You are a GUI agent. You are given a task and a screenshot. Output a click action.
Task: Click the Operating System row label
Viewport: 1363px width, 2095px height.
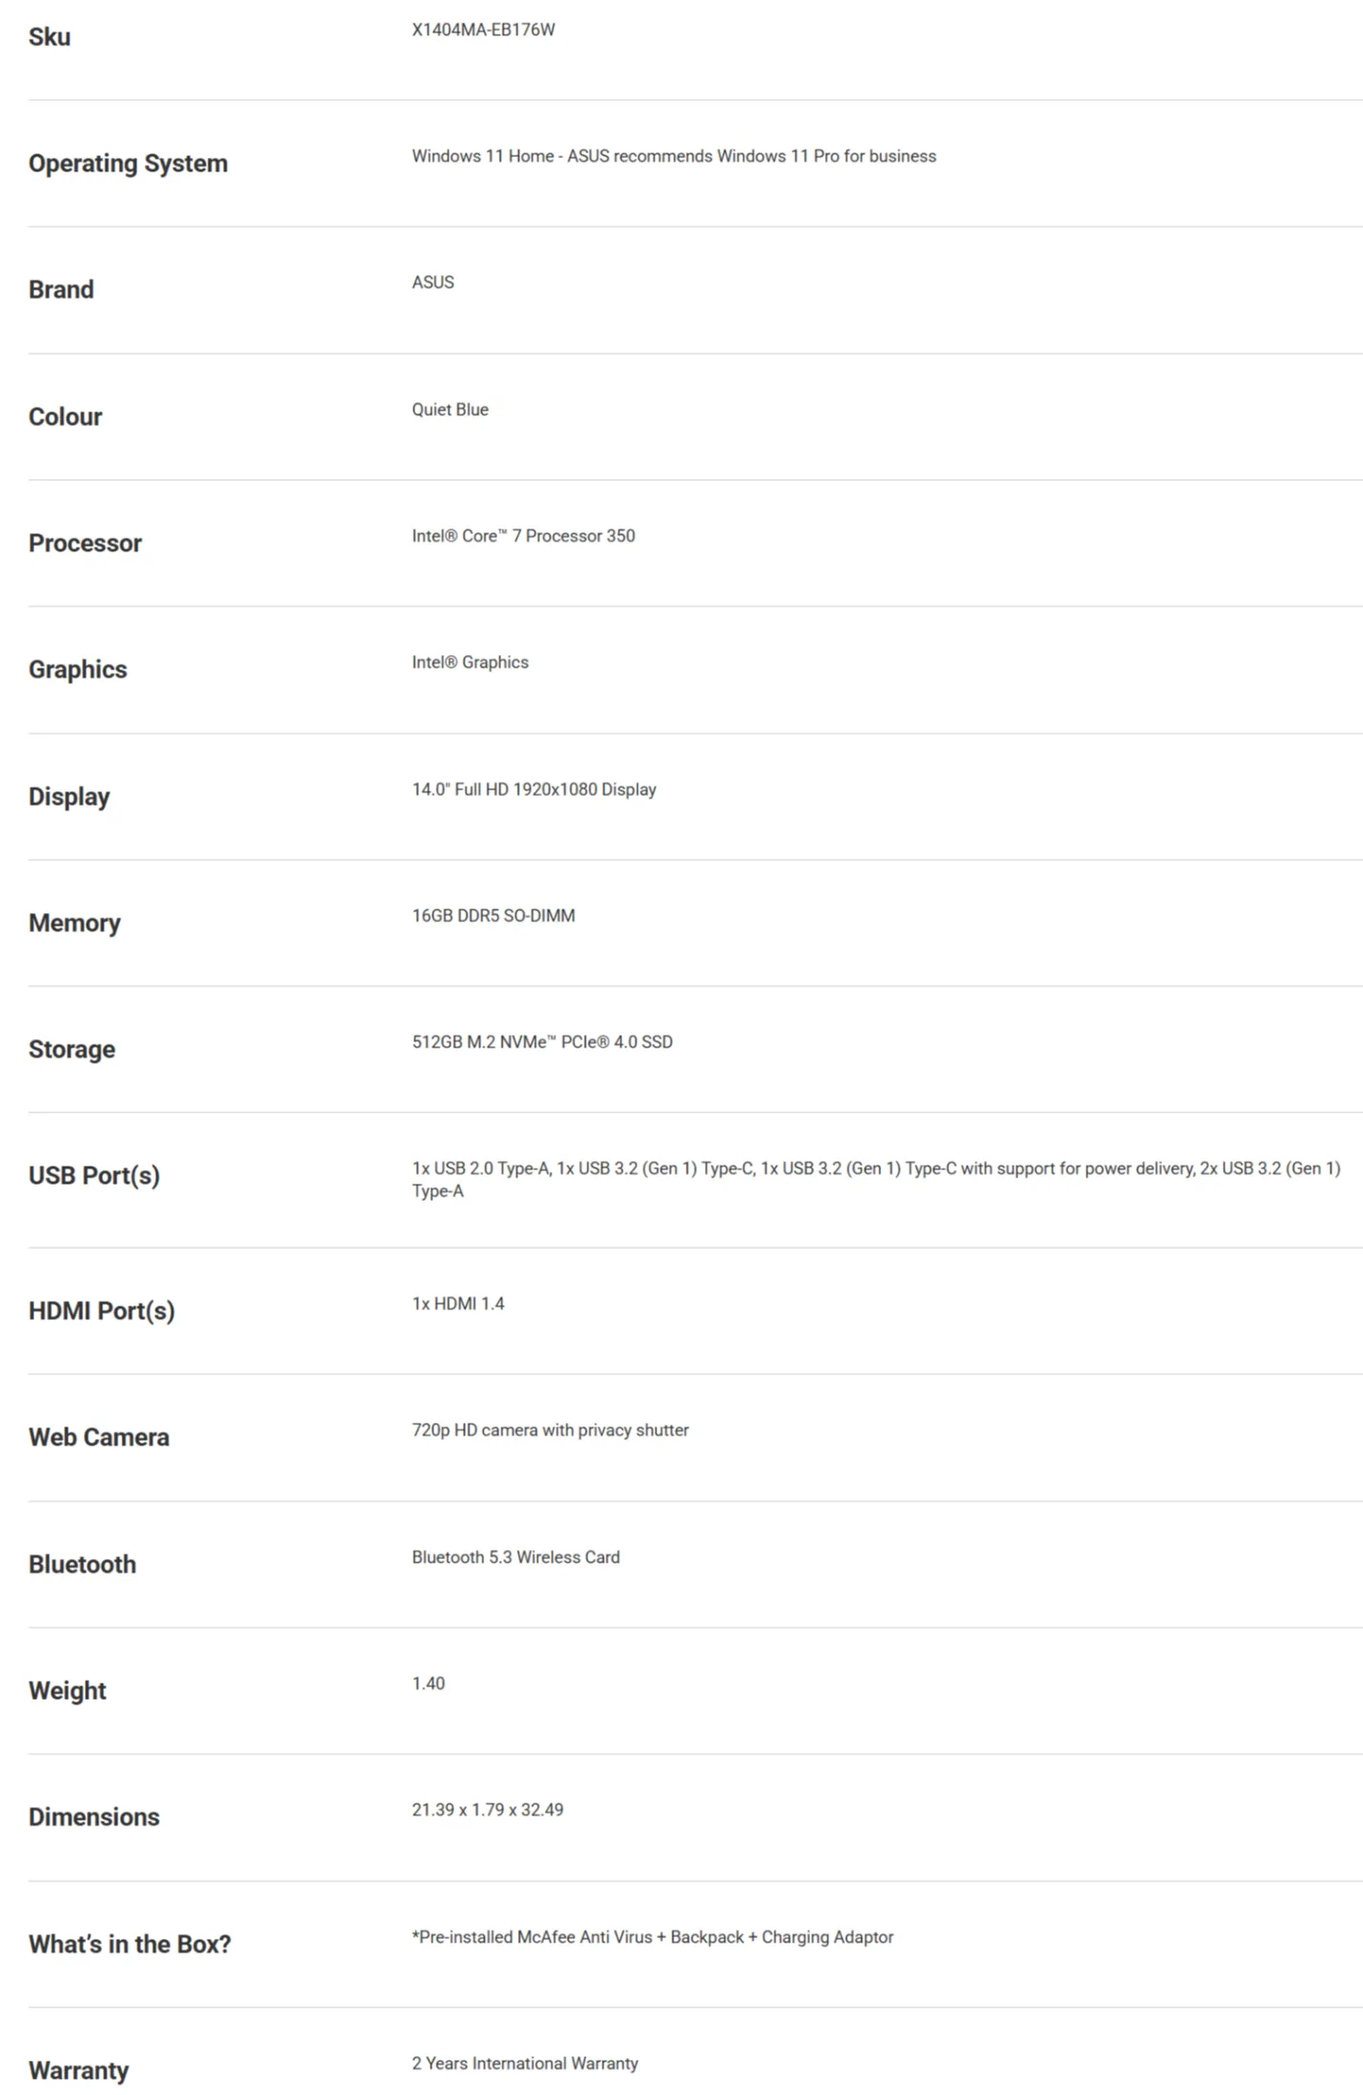pyautogui.click(x=128, y=164)
